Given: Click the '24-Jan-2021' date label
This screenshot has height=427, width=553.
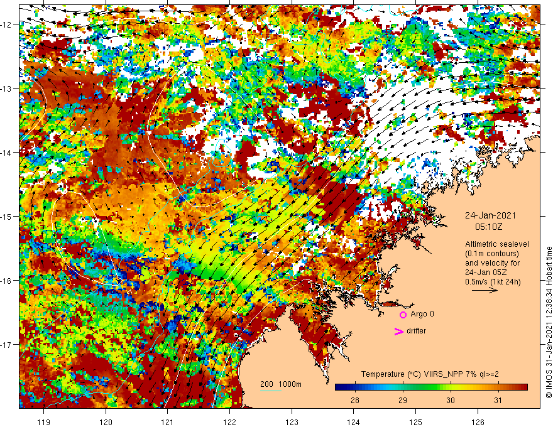Looking at the screenshot, I should tap(490, 215).
